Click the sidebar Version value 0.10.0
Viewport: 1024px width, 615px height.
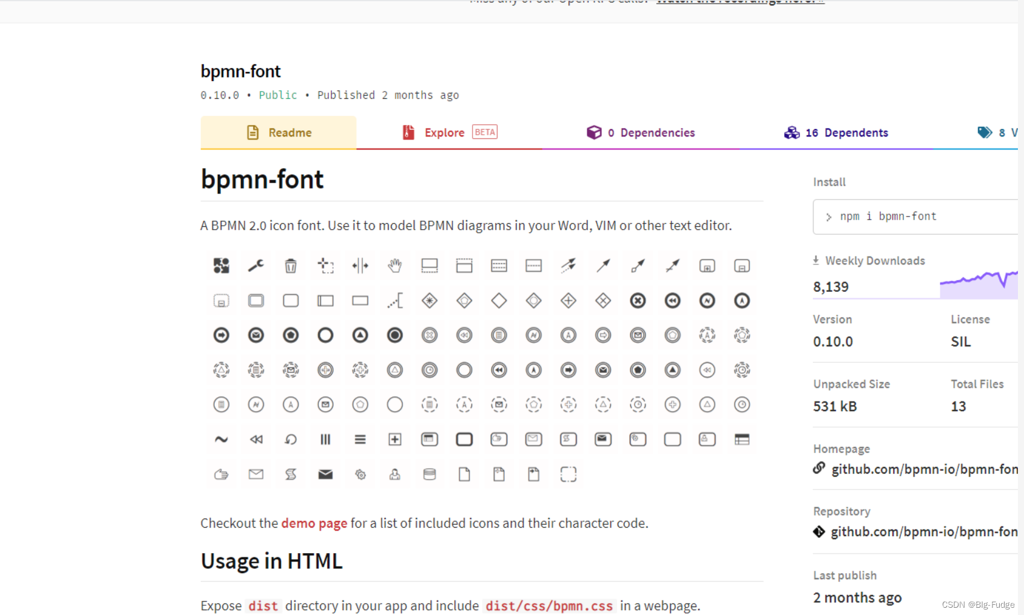[833, 341]
